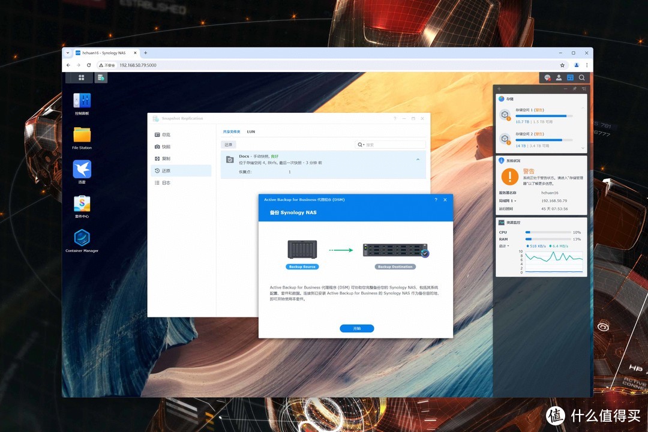Viewport: 648px width, 432px height.
Task: Switch to the LUN tab
Action: [251, 131]
